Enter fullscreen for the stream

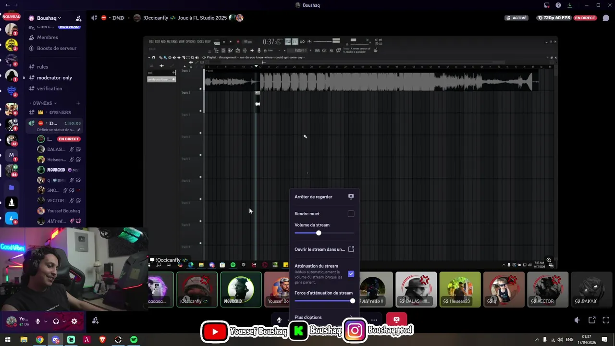[x=606, y=320]
